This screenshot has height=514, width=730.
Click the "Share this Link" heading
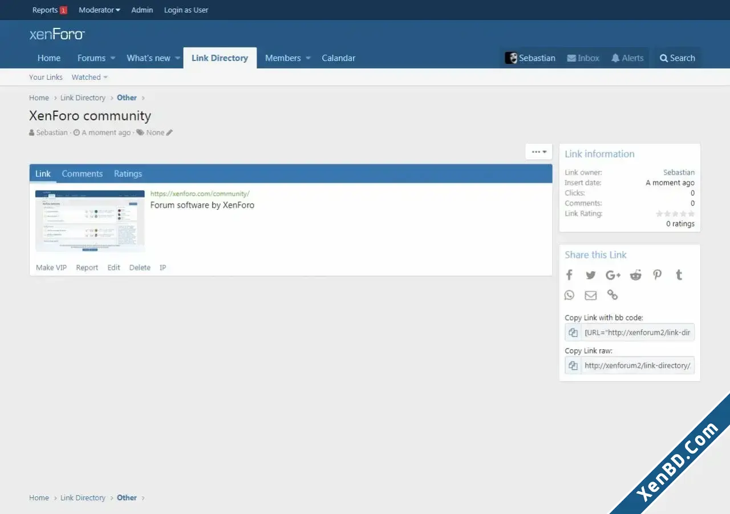(x=595, y=255)
